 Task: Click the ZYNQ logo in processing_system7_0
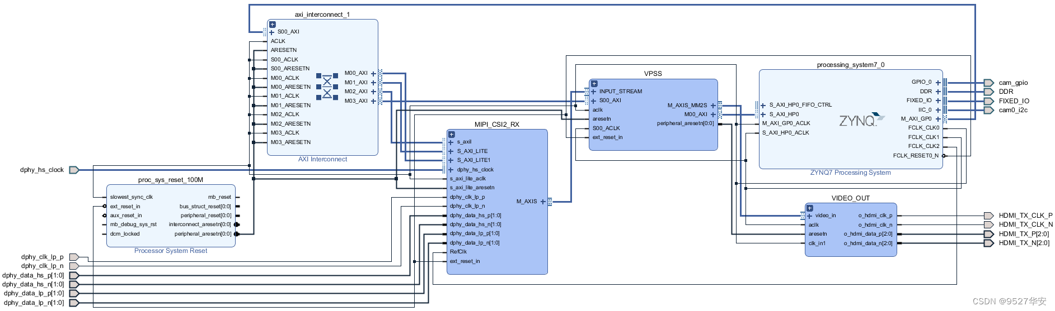tap(862, 120)
